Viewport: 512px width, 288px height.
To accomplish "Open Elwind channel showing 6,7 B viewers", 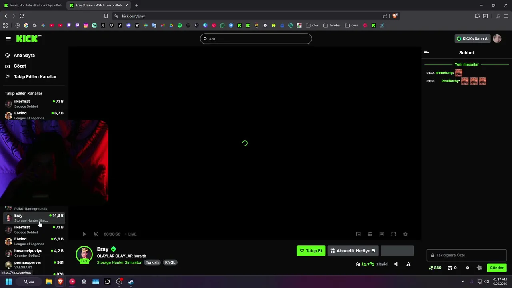I will pos(34,115).
